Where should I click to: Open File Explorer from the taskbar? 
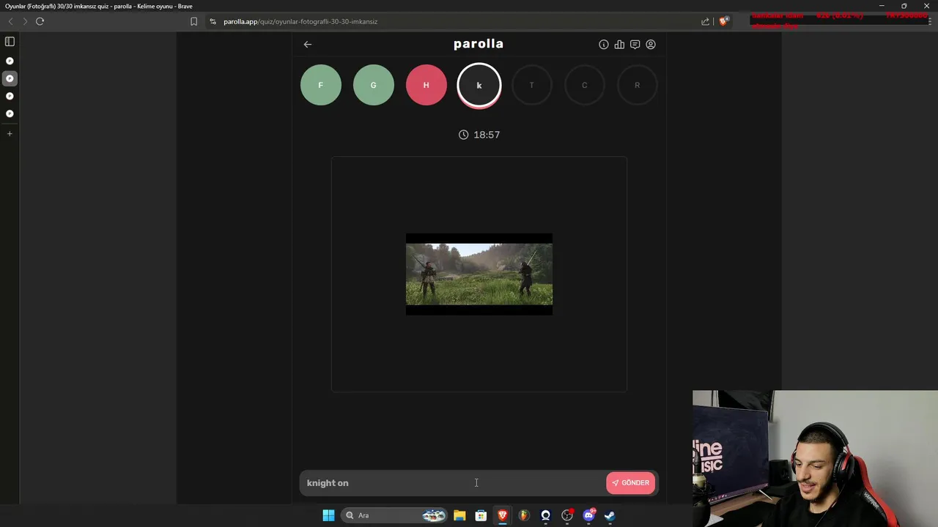tap(459, 515)
